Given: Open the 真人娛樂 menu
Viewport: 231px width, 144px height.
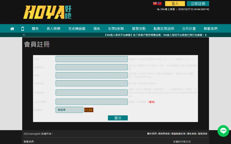Looking at the screenshot, I should point(53,29).
